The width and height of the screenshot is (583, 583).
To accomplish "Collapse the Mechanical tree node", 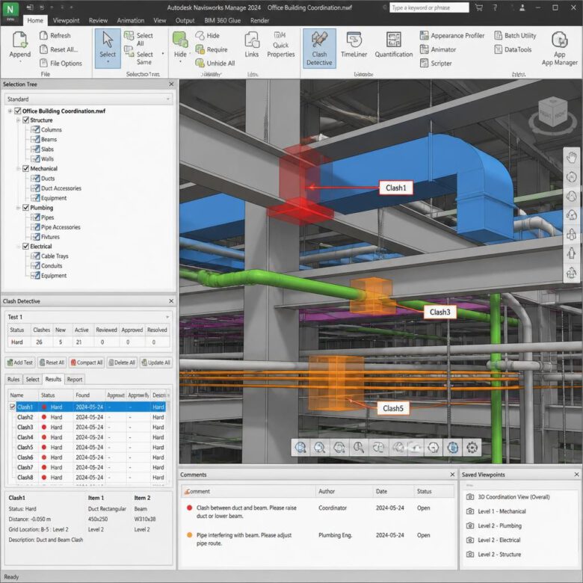I will pos(18,168).
